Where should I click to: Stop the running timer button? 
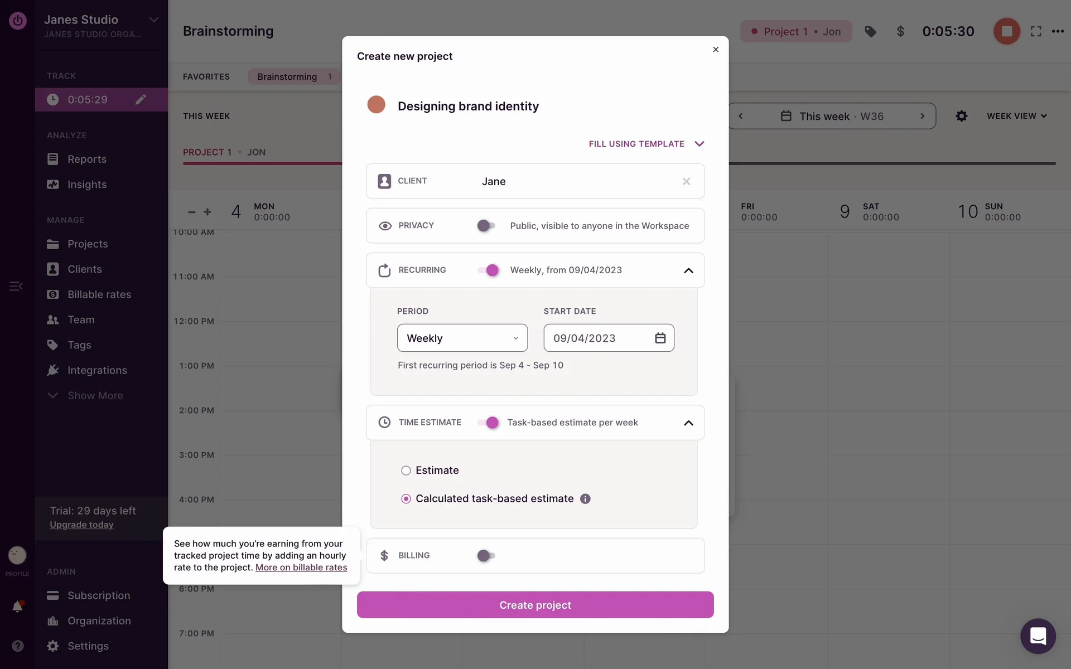(1006, 31)
